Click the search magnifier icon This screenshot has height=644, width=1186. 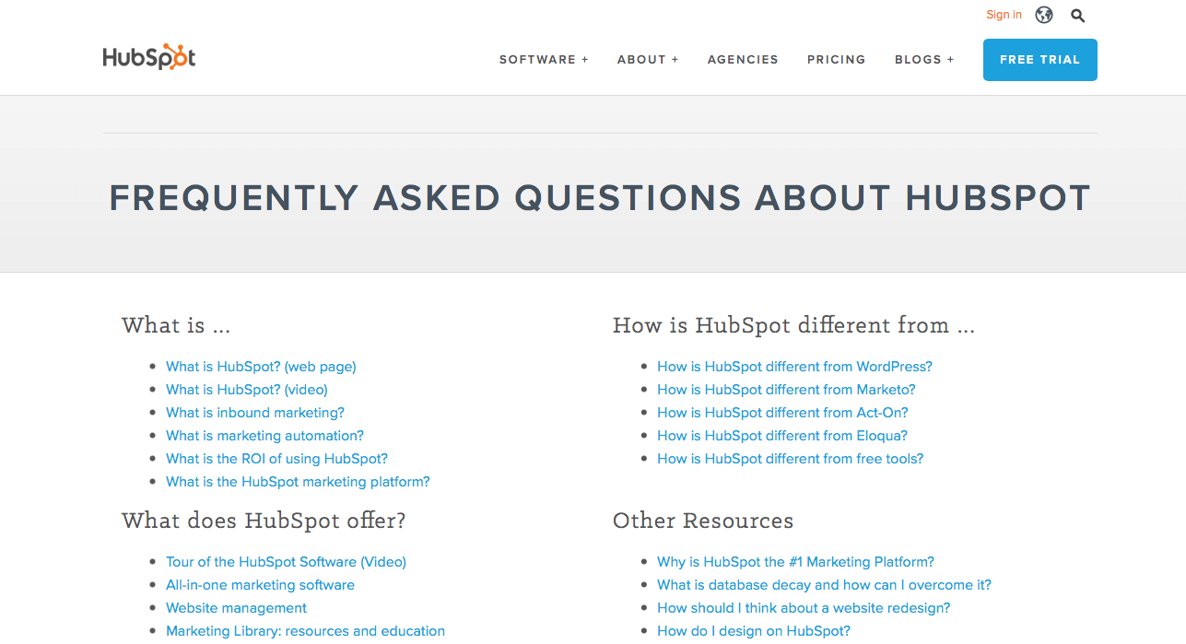(1078, 15)
